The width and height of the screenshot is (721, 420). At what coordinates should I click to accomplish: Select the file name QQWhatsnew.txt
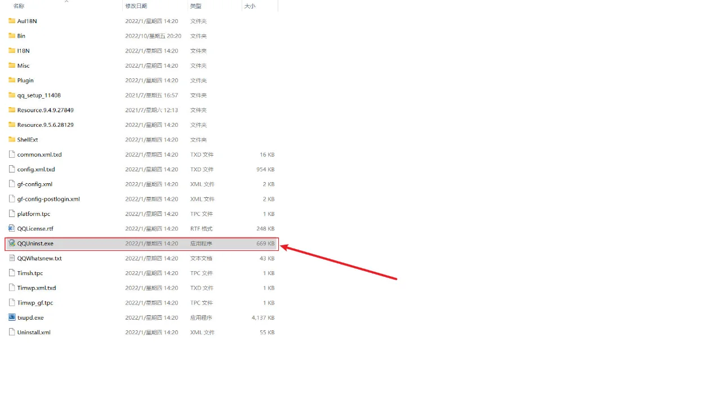(x=39, y=258)
